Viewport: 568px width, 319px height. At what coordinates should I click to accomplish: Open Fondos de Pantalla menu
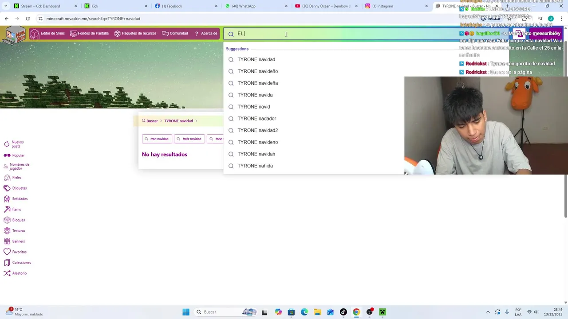(x=89, y=34)
